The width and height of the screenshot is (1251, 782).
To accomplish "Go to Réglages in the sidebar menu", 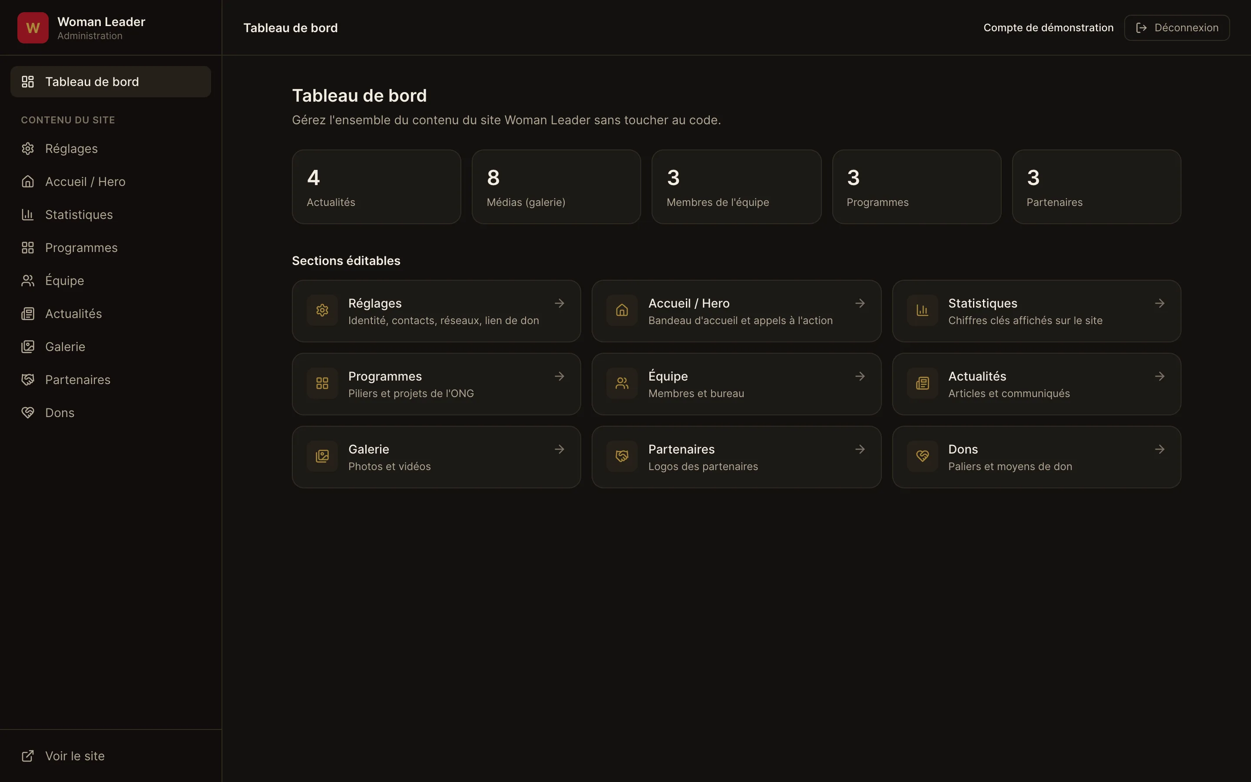I will (111, 149).
